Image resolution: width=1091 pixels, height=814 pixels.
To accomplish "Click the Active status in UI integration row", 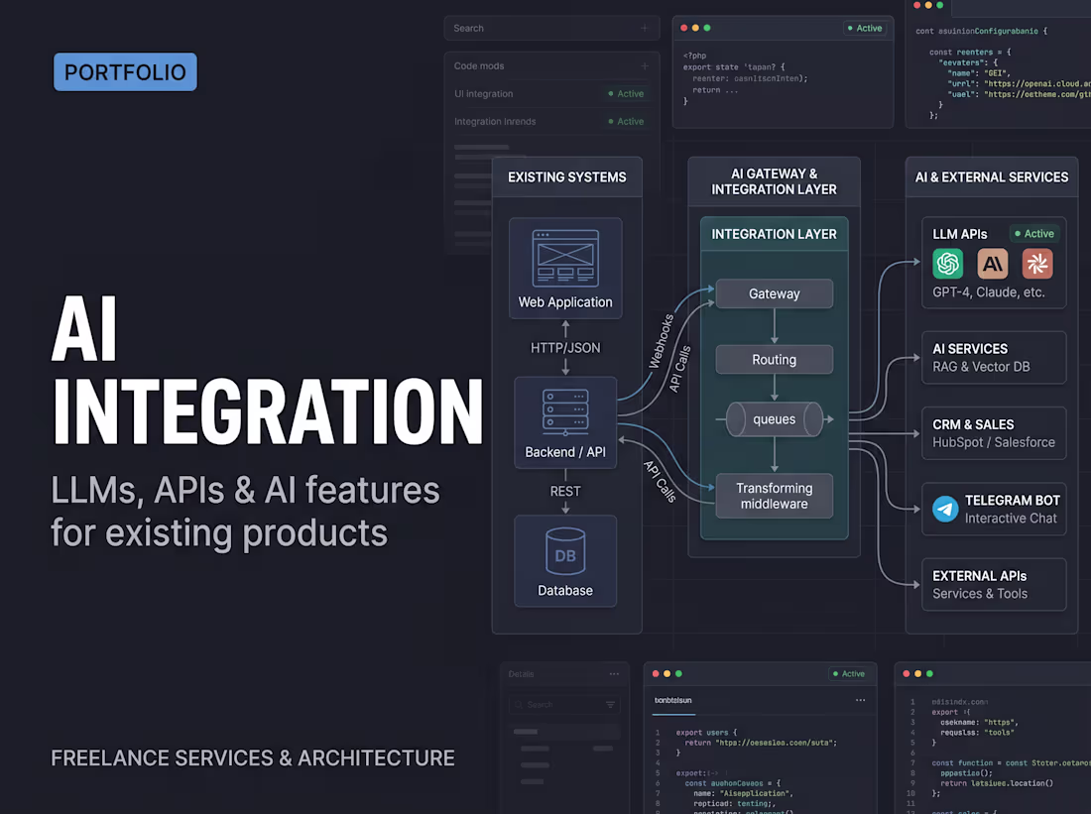I will pyautogui.click(x=626, y=93).
